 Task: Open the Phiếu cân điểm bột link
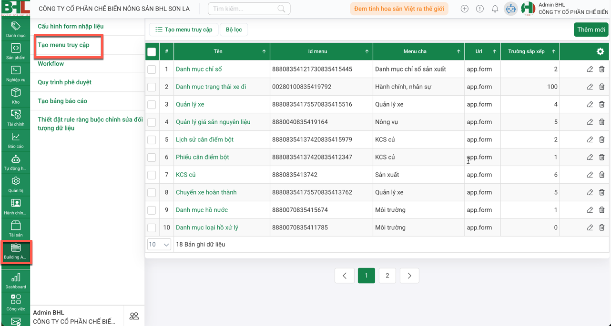click(203, 157)
